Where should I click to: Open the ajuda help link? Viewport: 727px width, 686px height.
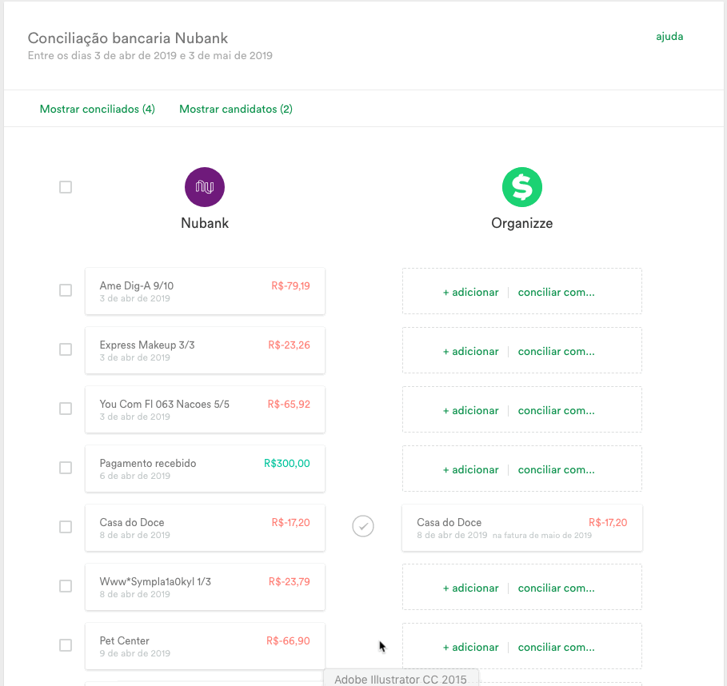[x=669, y=37]
